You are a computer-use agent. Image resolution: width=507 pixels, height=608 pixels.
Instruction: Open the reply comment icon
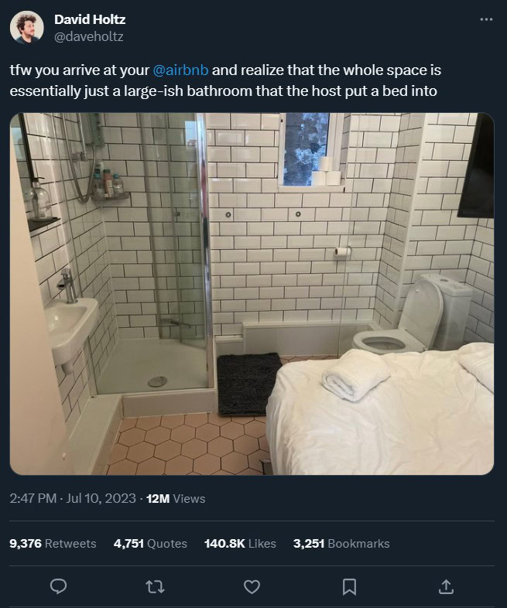59,586
